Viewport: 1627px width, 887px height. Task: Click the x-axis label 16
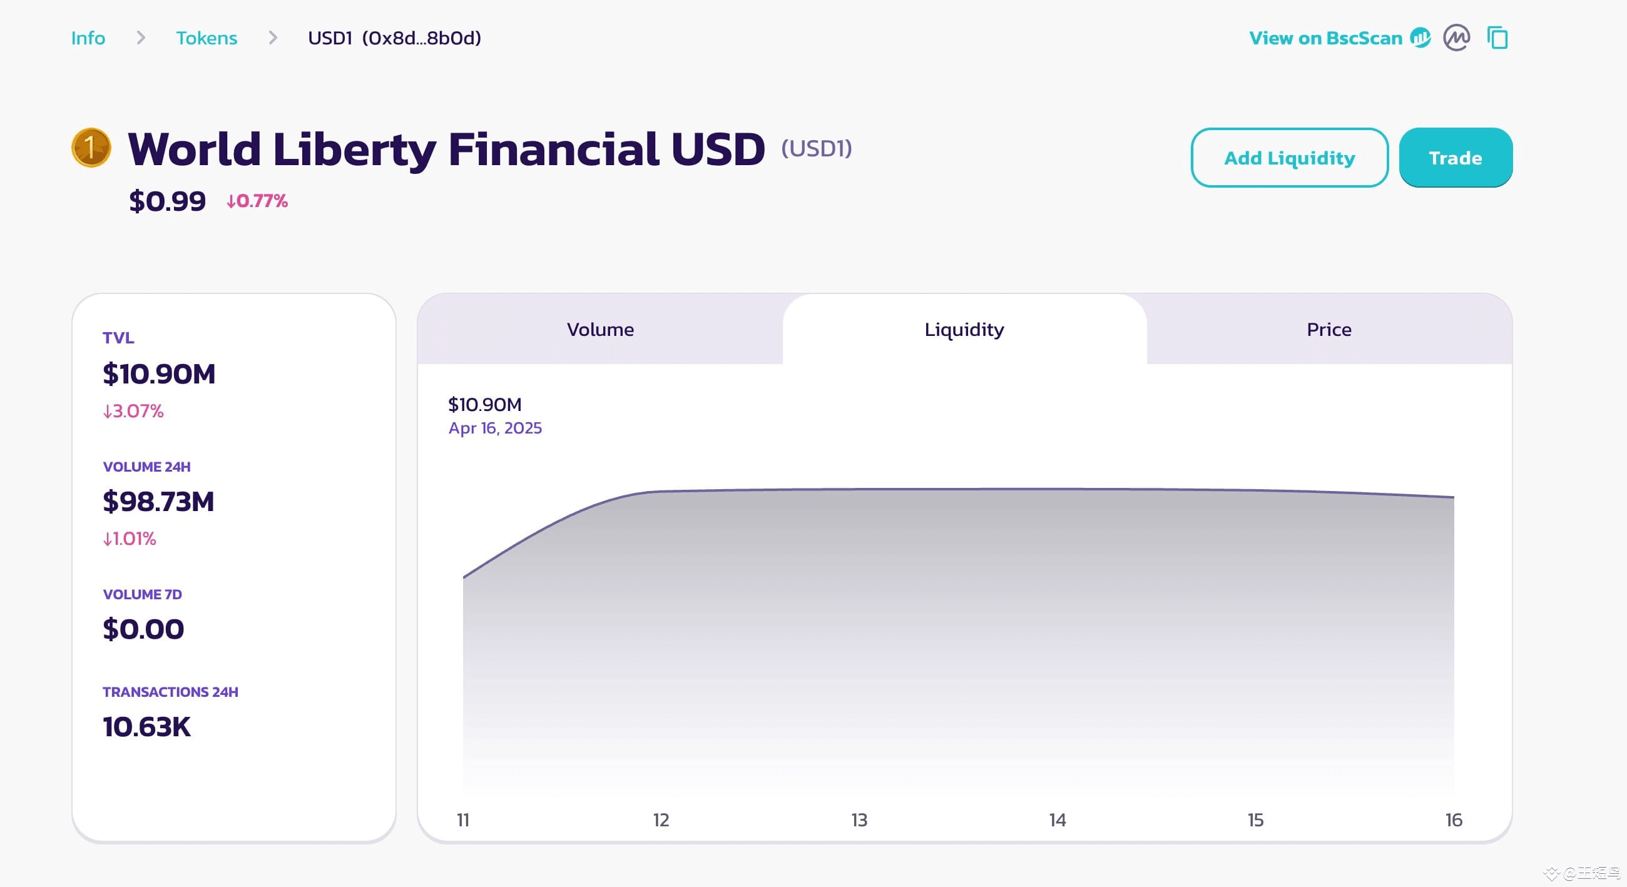tap(1453, 820)
